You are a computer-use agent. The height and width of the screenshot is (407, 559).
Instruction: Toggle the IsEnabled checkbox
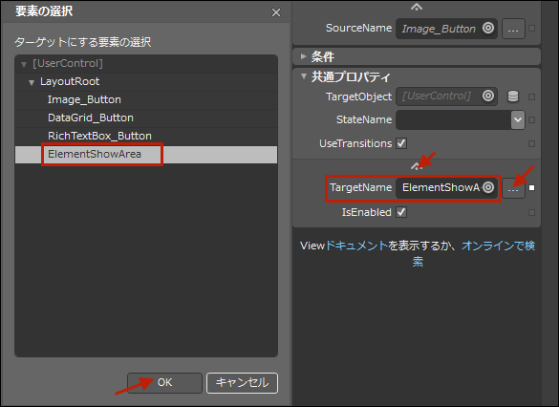pyautogui.click(x=401, y=212)
